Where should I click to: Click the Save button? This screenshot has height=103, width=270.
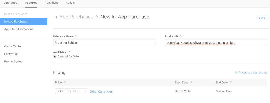tap(262, 18)
